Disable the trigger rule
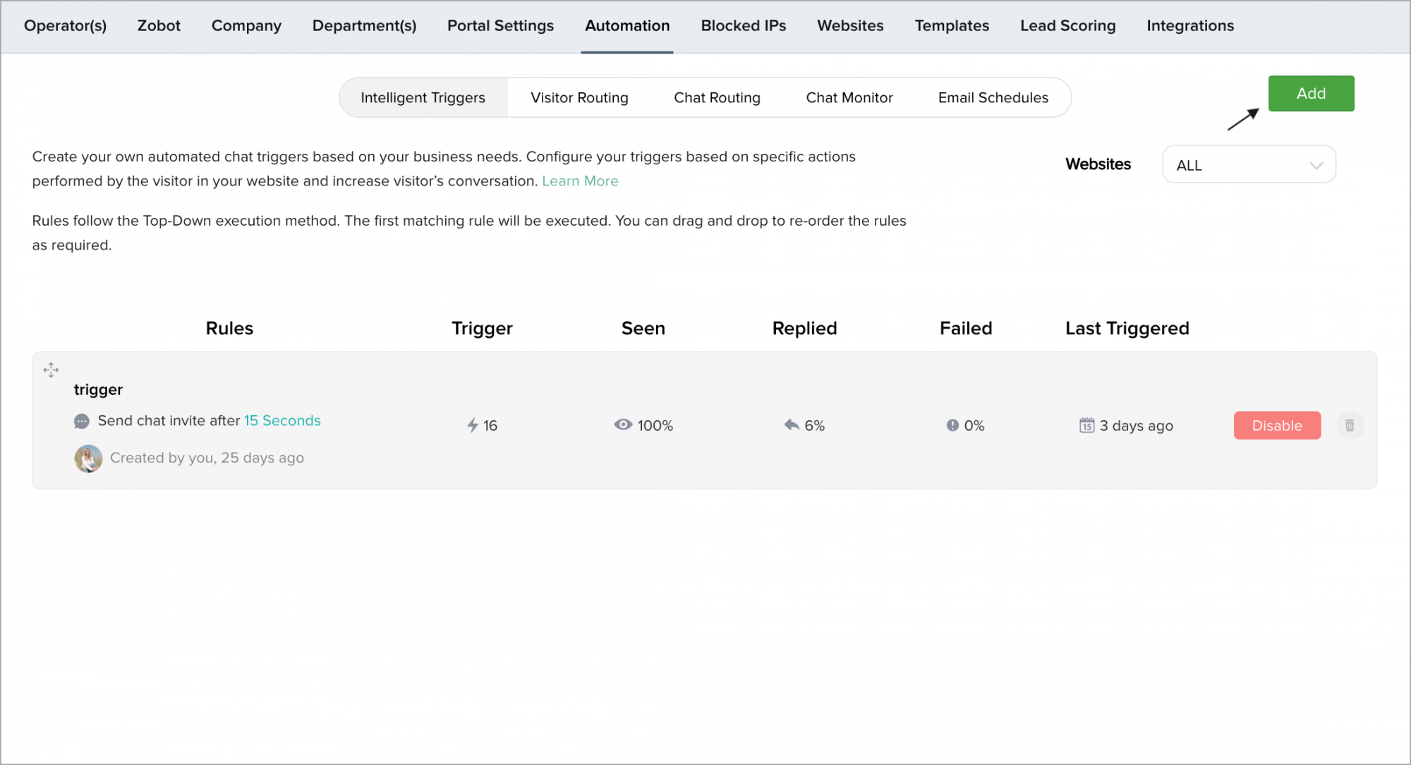Image resolution: width=1411 pixels, height=765 pixels. coord(1276,425)
